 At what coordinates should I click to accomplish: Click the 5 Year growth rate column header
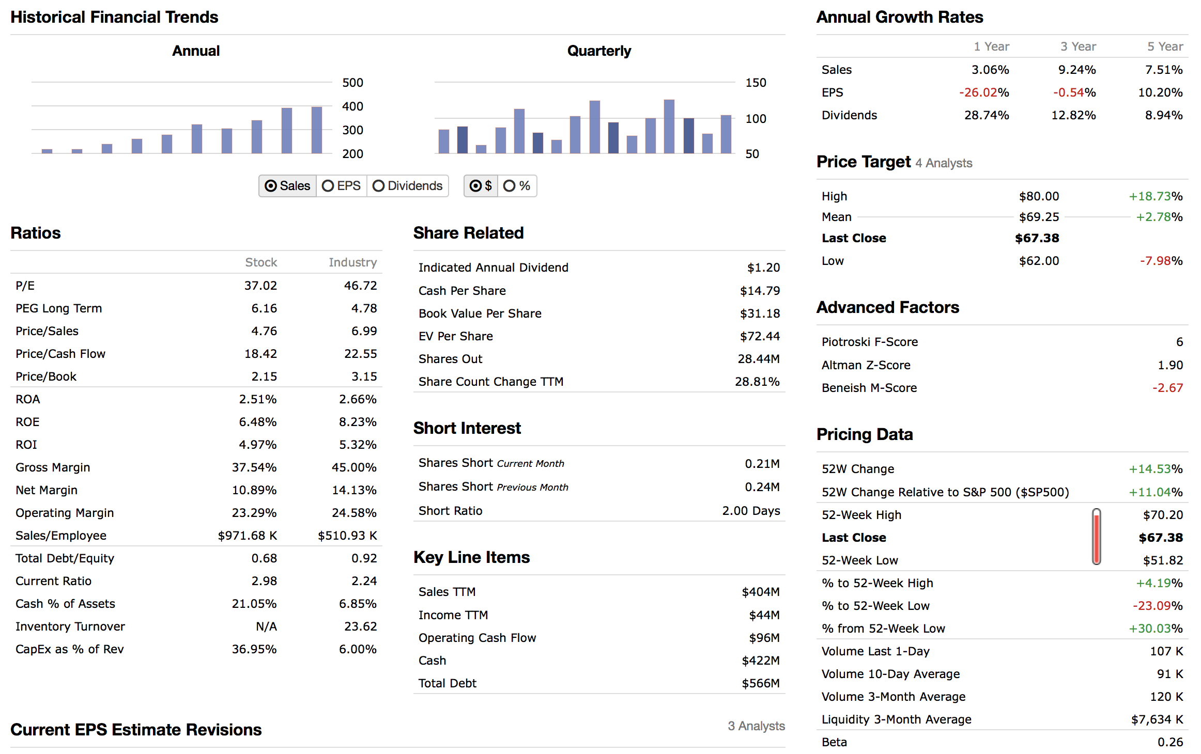[1165, 46]
